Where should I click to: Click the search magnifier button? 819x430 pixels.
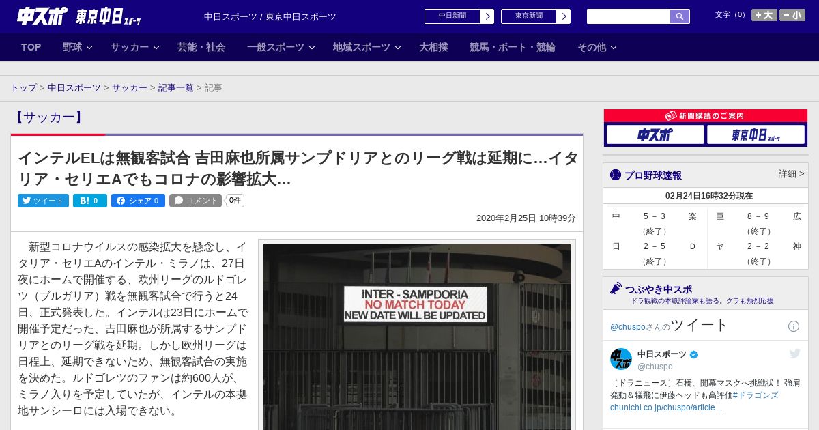pos(680,16)
